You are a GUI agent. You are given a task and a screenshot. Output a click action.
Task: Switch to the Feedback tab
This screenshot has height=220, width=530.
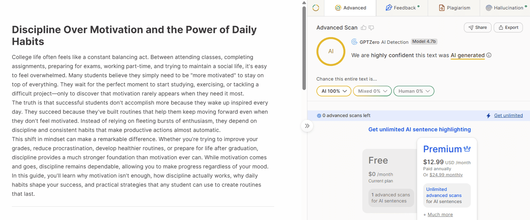coord(402,8)
